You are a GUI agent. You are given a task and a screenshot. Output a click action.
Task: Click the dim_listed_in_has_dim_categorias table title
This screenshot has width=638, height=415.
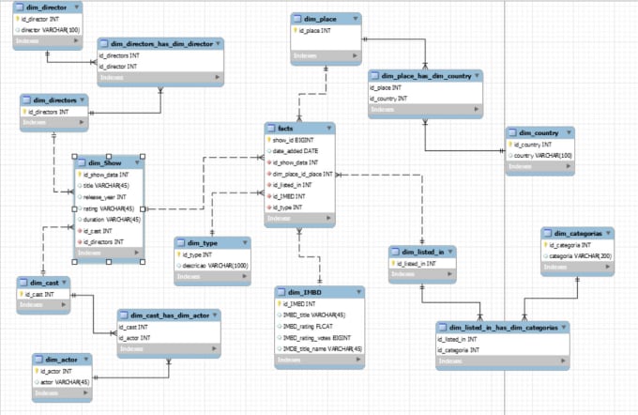pos(503,328)
